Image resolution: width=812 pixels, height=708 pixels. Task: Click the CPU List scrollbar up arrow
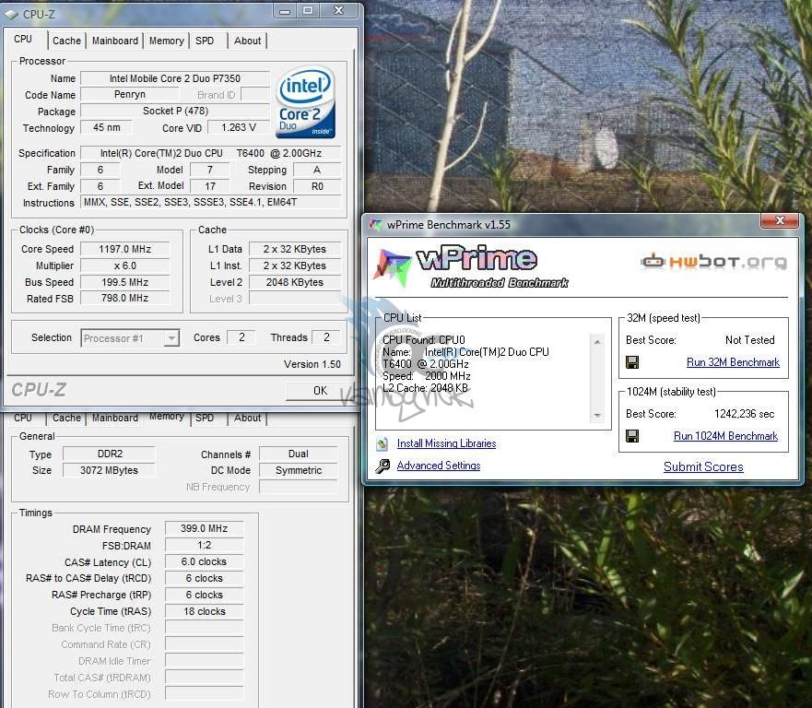(x=597, y=342)
